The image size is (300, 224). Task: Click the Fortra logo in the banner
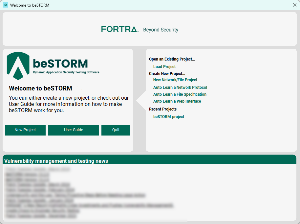point(119,29)
